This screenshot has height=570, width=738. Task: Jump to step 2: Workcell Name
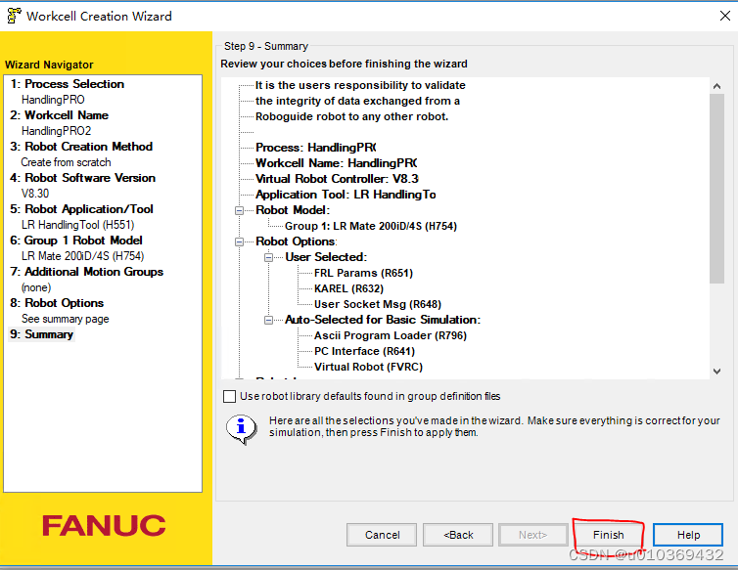coord(60,115)
